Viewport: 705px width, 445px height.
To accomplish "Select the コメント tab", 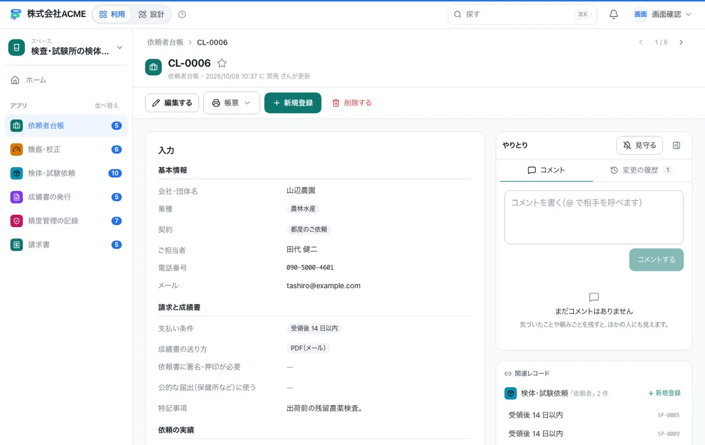I will 546,171.
